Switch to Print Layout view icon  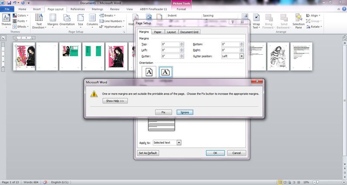[280, 182]
